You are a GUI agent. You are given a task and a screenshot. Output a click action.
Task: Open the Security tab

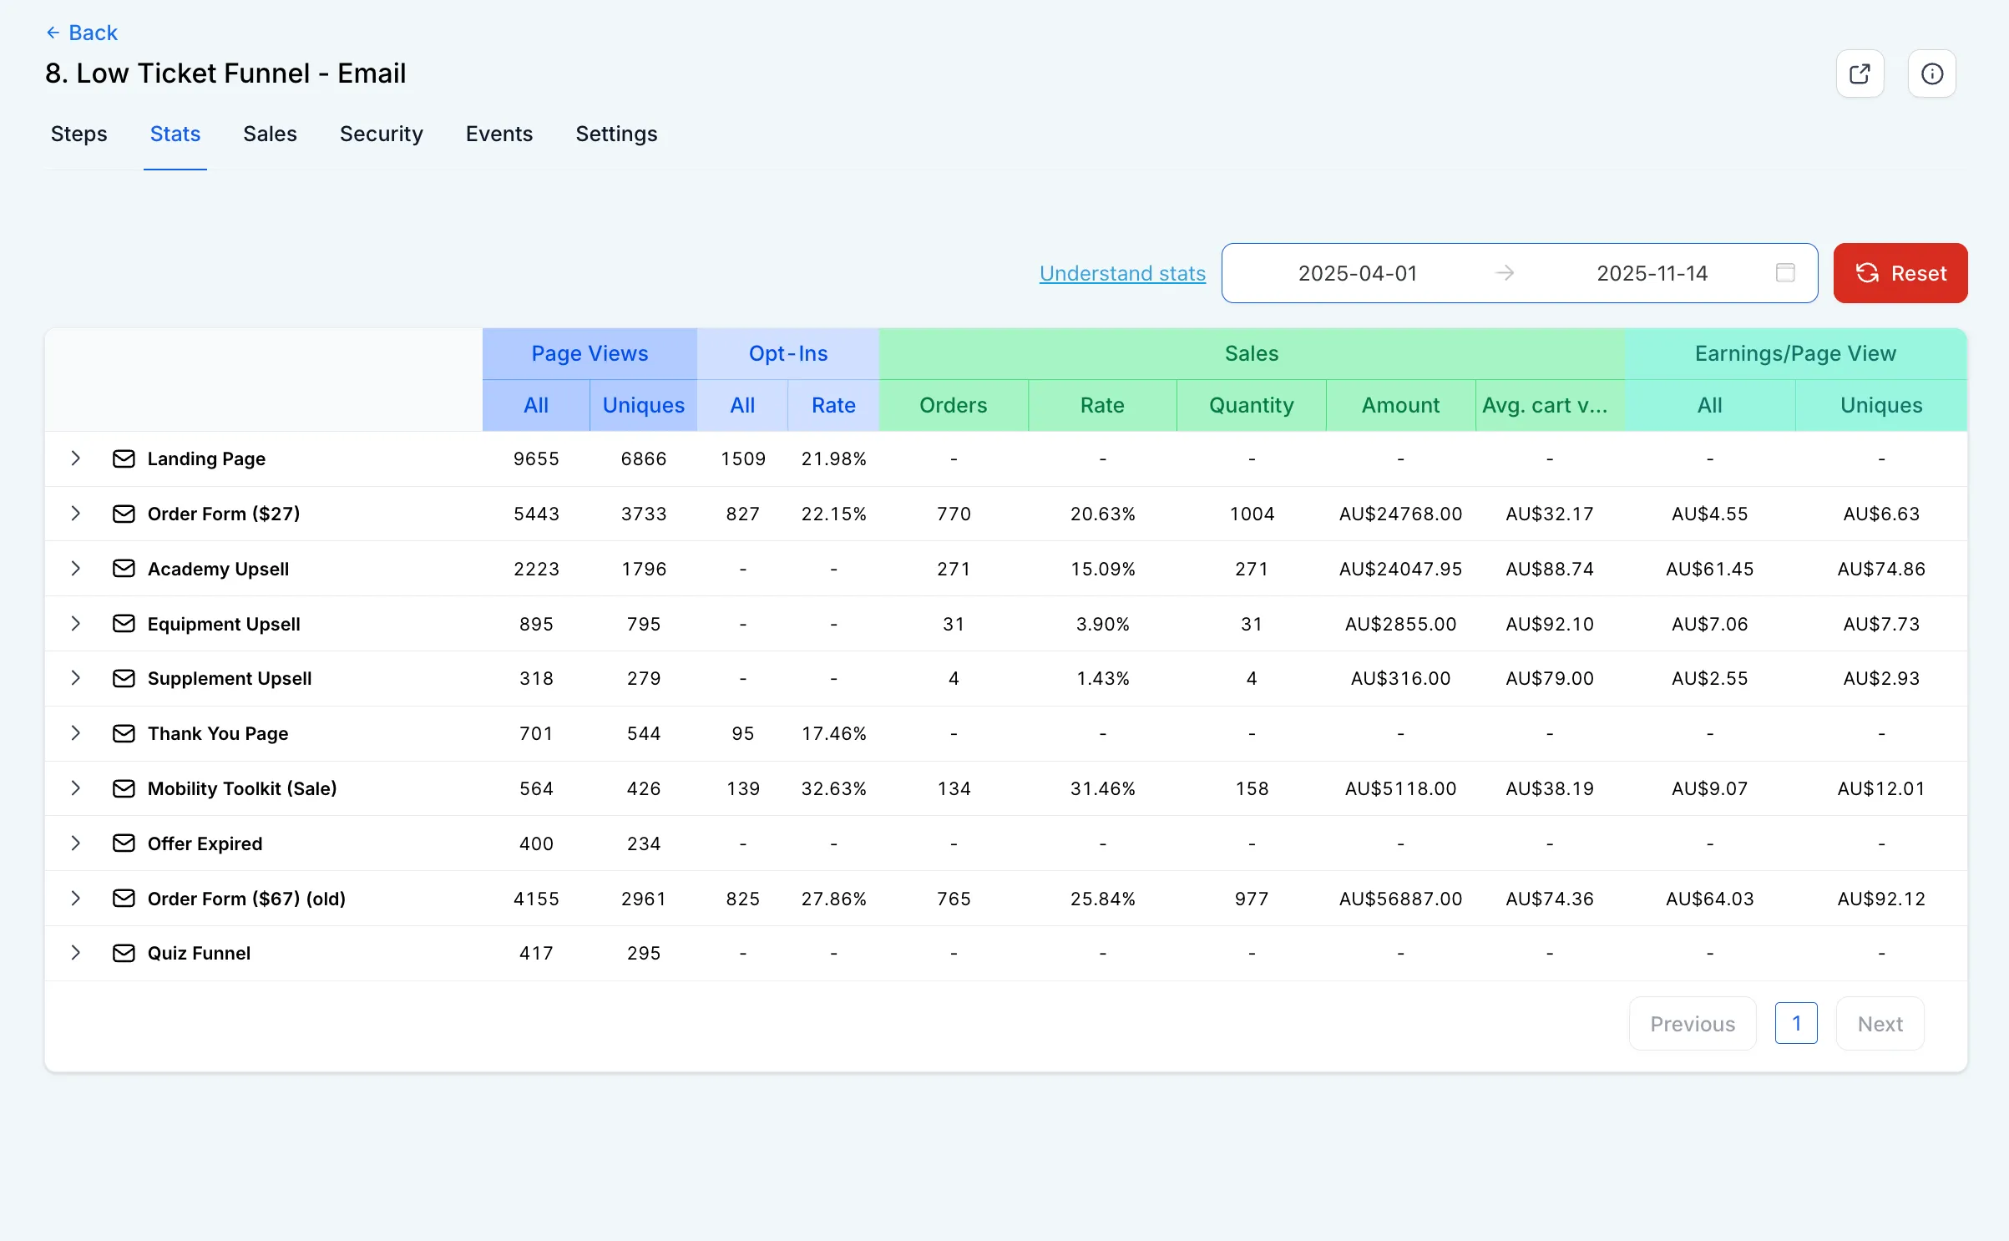click(x=381, y=134)
